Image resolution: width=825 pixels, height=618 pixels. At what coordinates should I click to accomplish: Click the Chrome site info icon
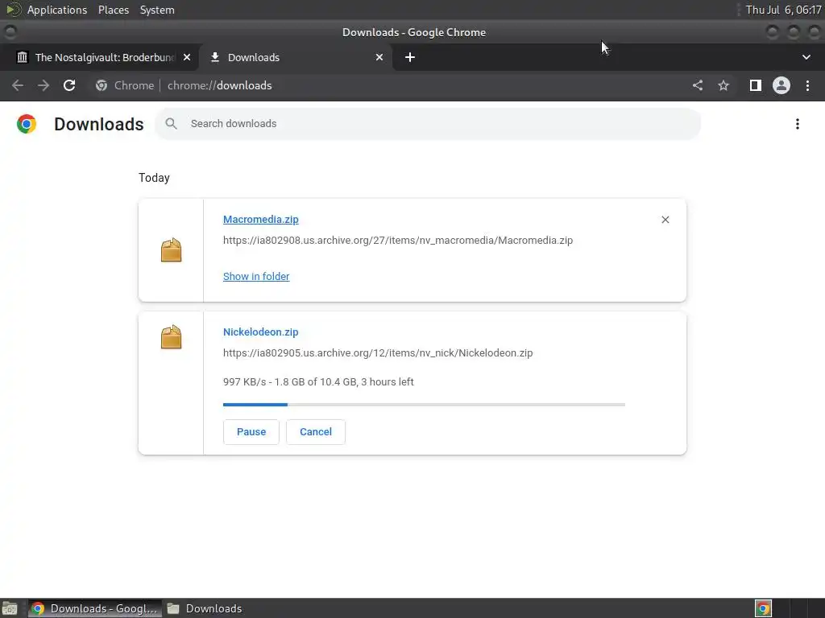click(x=102, y=85)
